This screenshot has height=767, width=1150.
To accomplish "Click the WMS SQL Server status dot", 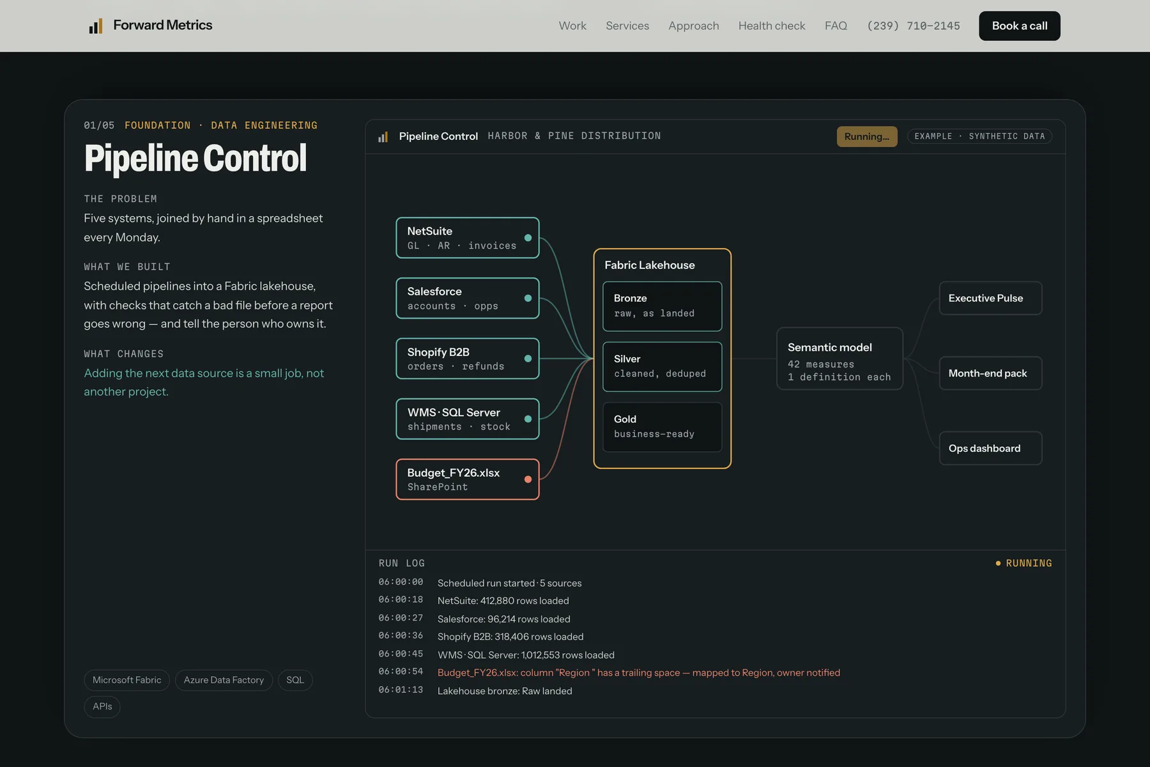I will (x=528, y=419).
